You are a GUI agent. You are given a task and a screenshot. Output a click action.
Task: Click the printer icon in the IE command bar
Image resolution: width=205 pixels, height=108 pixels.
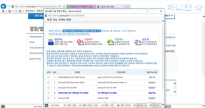pos(20,11)
